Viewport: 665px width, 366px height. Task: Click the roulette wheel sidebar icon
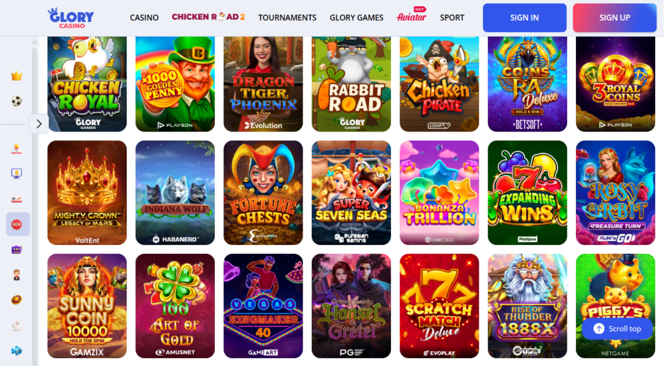pos(16,300)
